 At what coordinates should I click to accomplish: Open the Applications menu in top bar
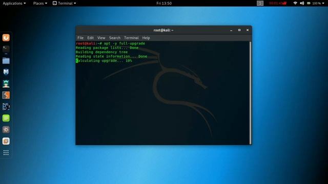(14, 3)
